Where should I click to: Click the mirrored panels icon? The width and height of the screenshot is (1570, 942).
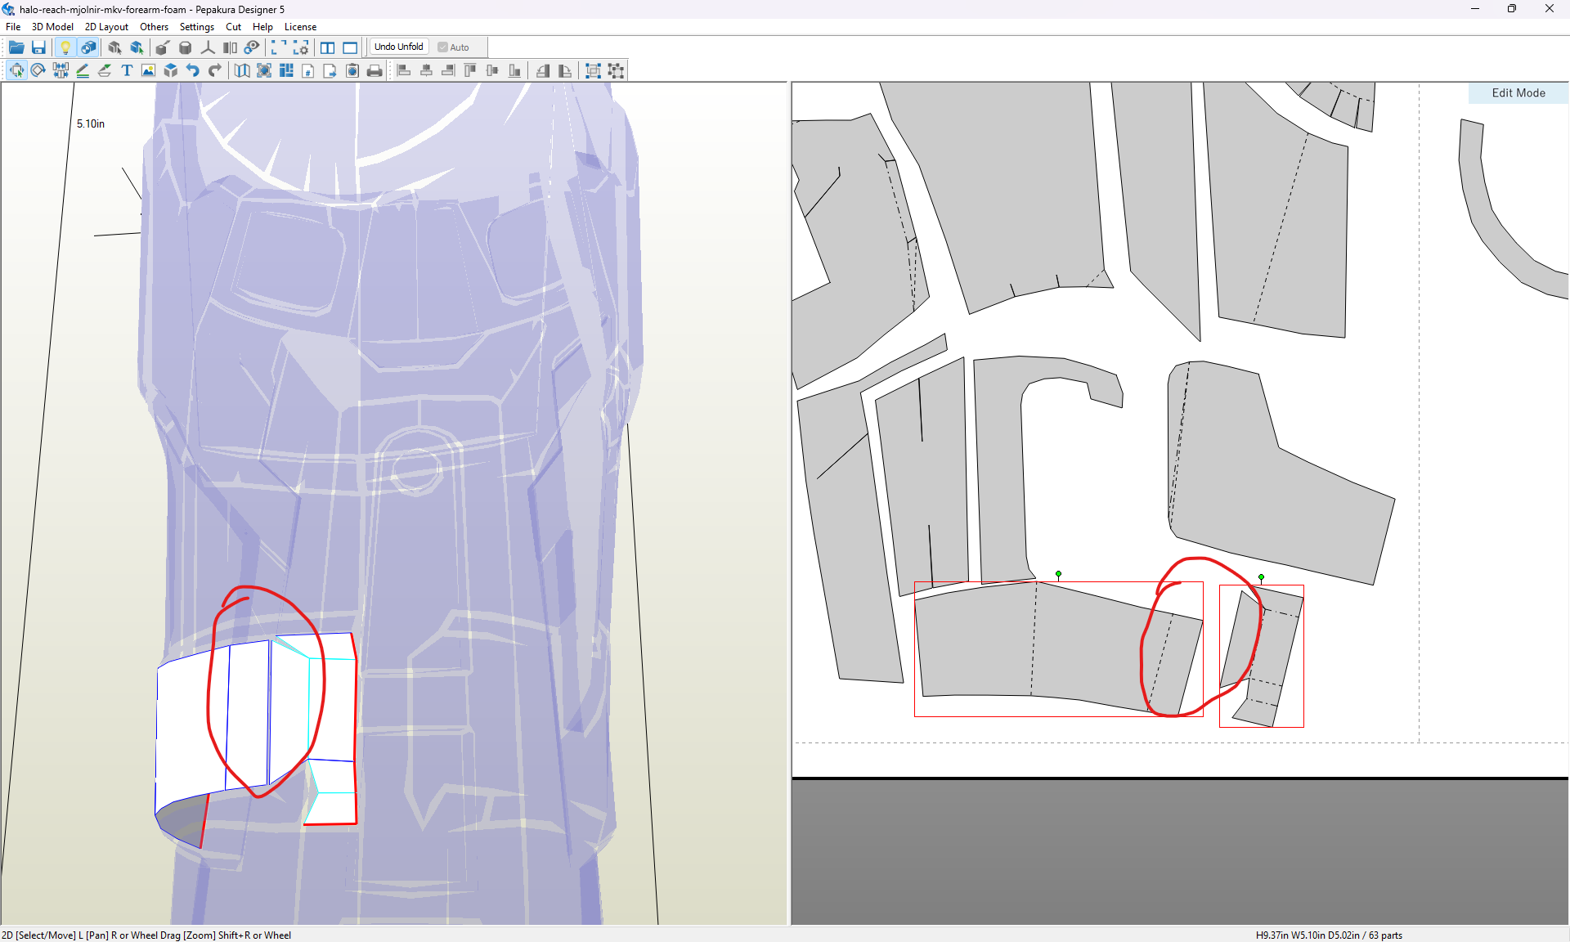pyautogui.click(x=230, y=47)
